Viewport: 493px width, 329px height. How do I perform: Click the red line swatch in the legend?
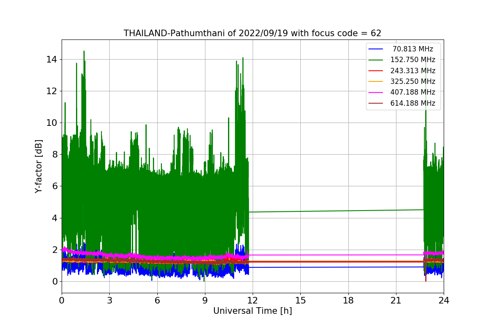[376, 71]
